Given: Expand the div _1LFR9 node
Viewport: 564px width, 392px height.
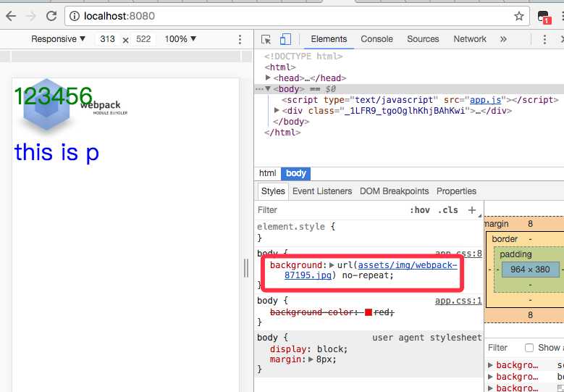Looking at the screenshot, I should (x=277, y=110).
